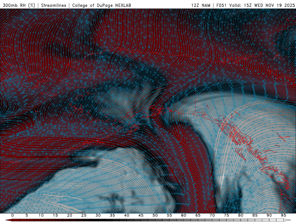Click the "Streamlines" header label
The width and height of the screenshot is (296, 222).
tap(54, 5)
